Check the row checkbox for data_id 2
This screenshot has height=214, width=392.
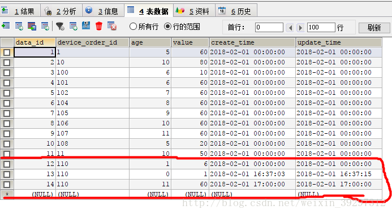[x=7, y=63]
